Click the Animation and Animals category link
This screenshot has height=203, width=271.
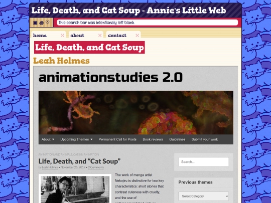pos(55,154)
